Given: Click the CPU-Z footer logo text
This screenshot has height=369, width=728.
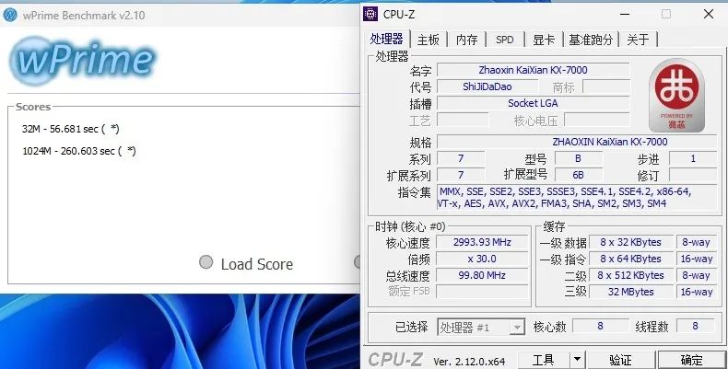Looking at the screenshot, I should [394, 359].
